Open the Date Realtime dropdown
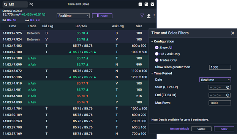Image resolution: width=237 pixels, height=139 pixels. (215, 80)
